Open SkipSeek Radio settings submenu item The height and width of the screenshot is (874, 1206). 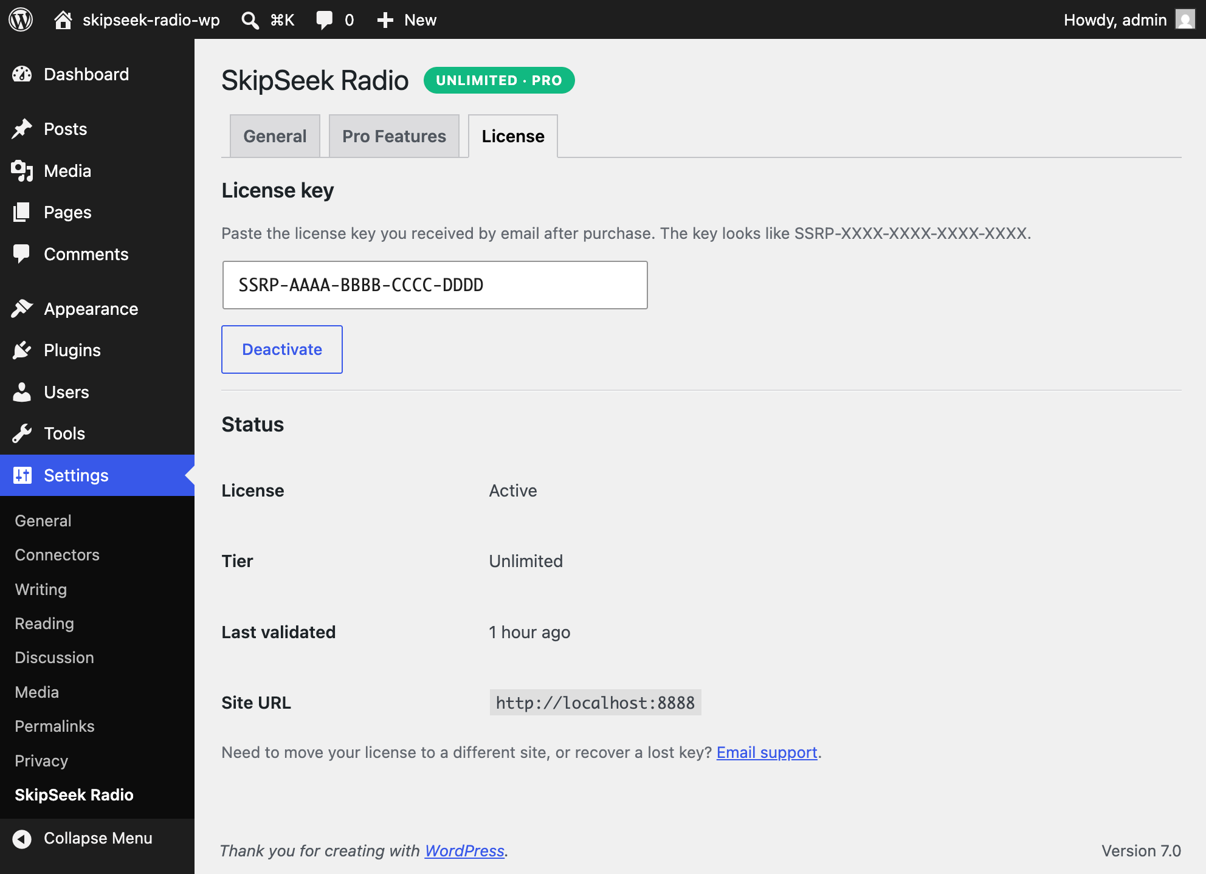(74, 795)
